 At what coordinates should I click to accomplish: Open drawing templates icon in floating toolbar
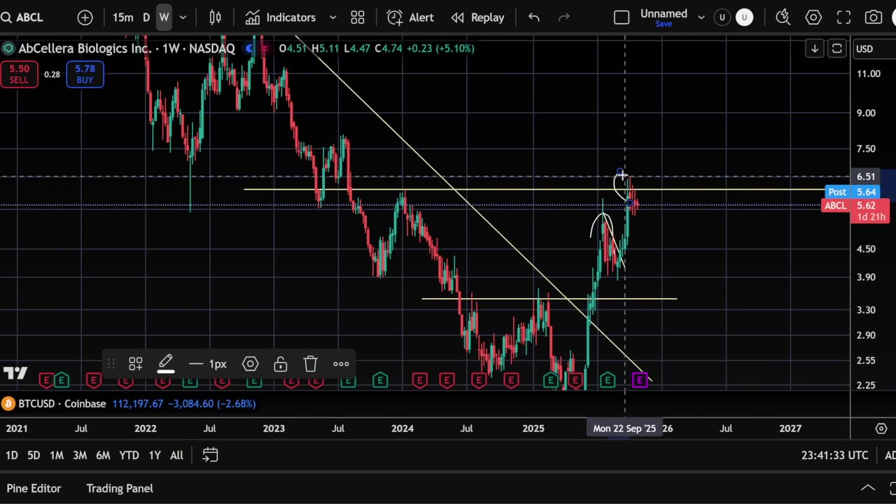[136, 364]
